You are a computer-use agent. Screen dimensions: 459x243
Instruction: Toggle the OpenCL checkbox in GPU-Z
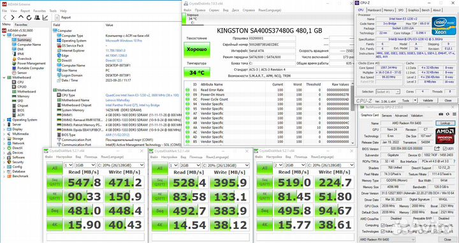coord(383,225)
